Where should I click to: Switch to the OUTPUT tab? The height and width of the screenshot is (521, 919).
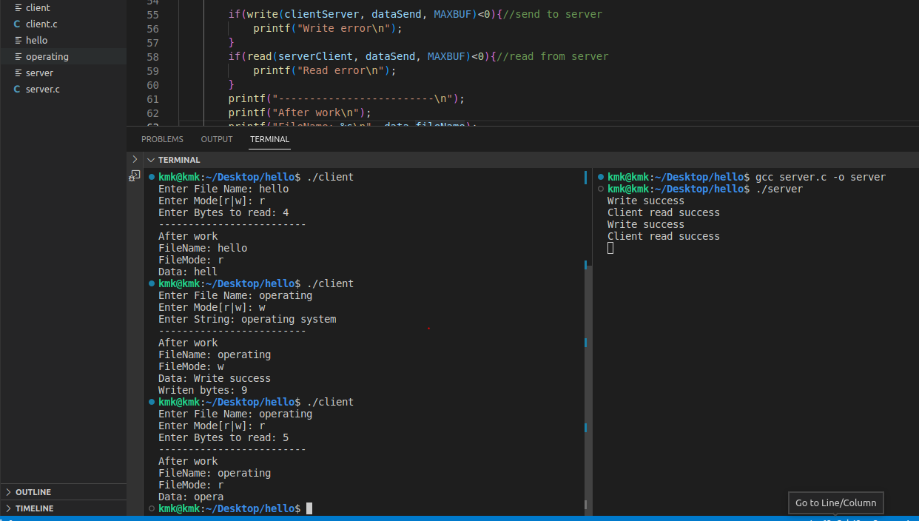(x=217, y=139)
